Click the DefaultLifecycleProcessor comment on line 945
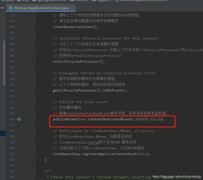 (x=96, y=56)
